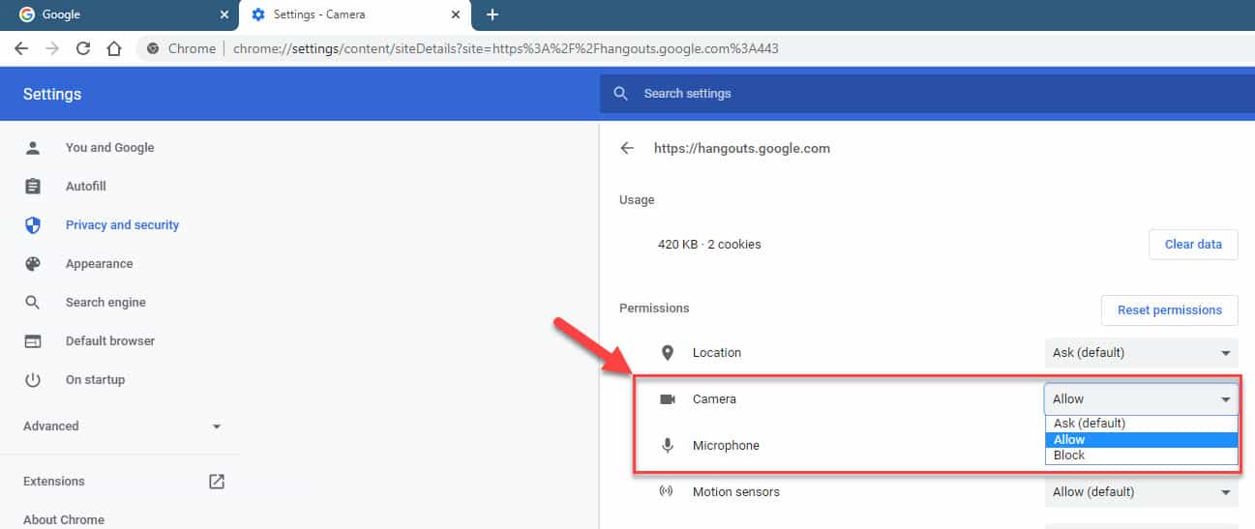Close the Google tab
1255x529 pixels.
point(224,15)
